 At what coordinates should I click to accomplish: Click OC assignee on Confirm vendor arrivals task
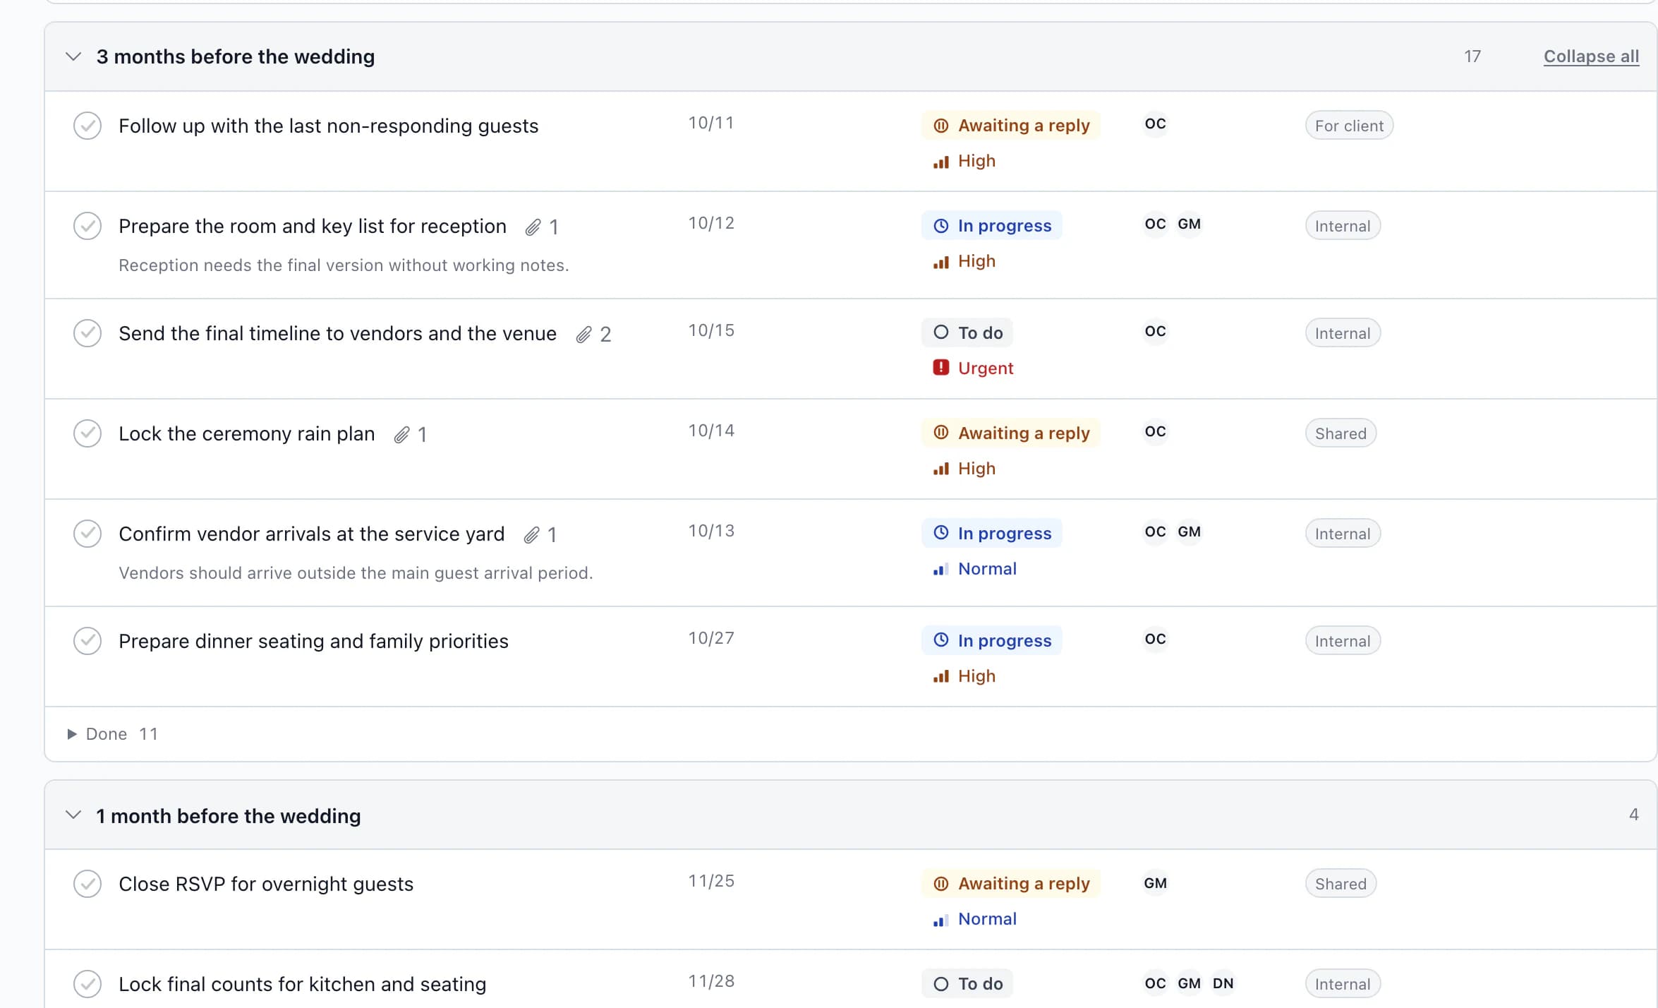[x=1155, y=532]
